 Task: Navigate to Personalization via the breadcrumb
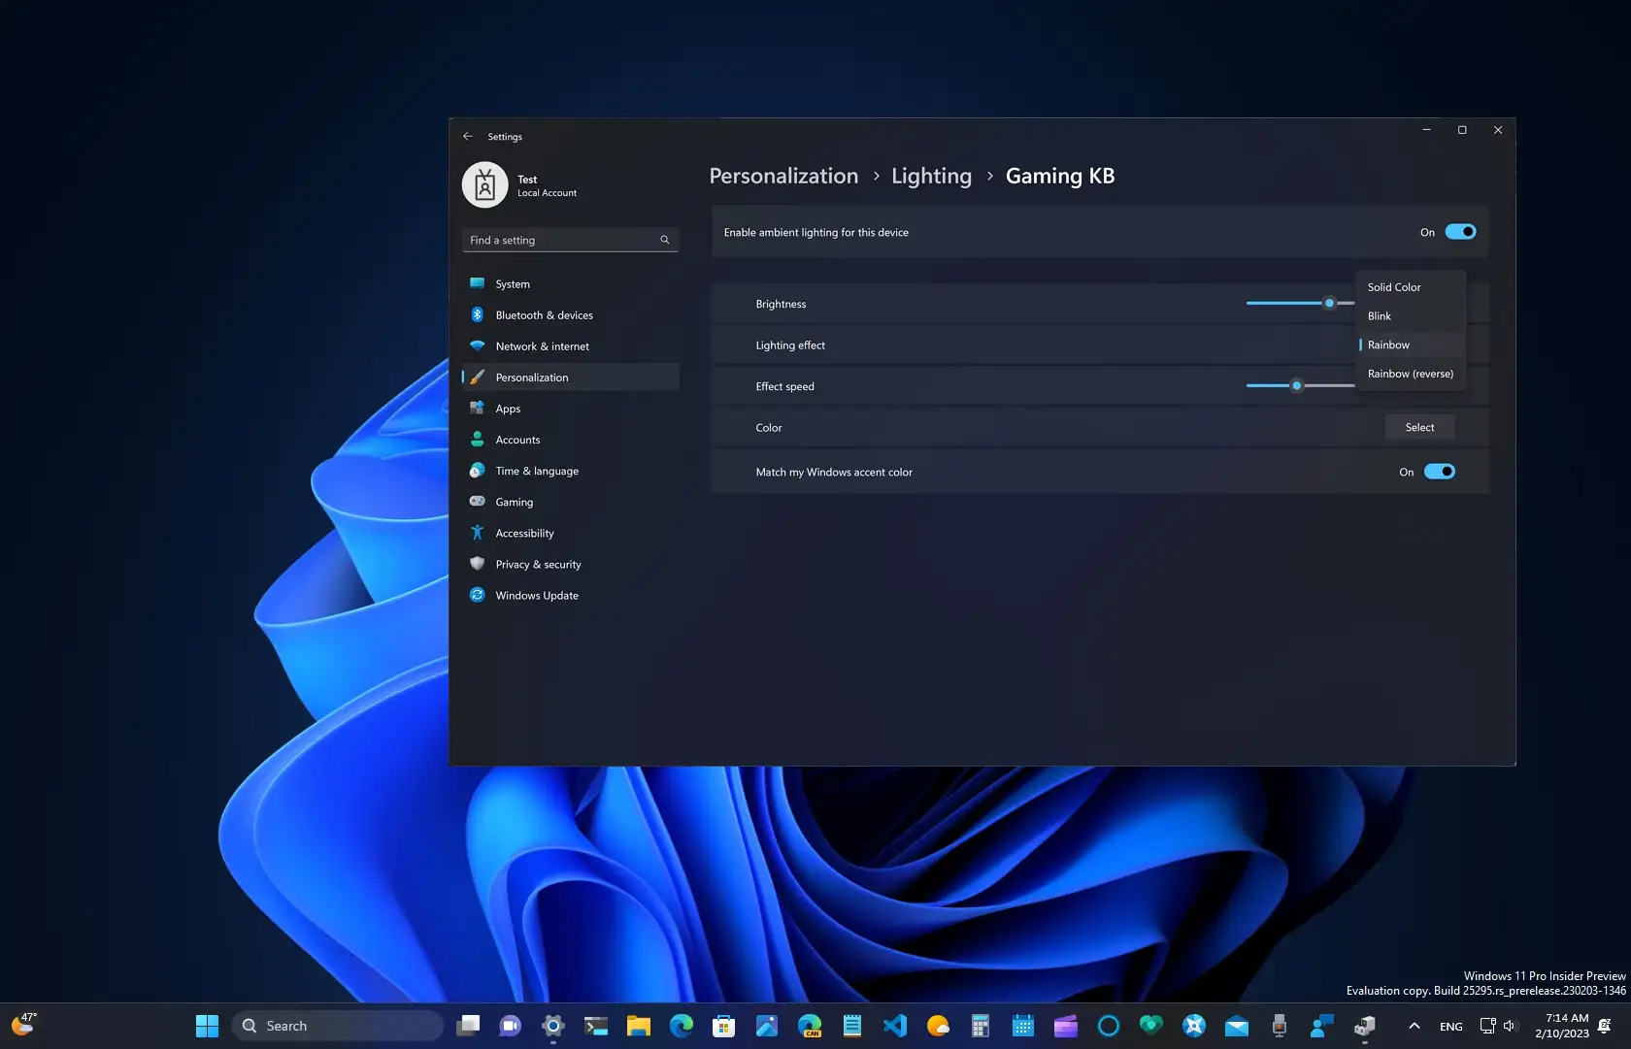pos(782,176)
